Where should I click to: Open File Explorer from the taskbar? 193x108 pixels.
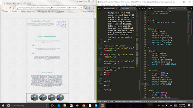[65, 105]
